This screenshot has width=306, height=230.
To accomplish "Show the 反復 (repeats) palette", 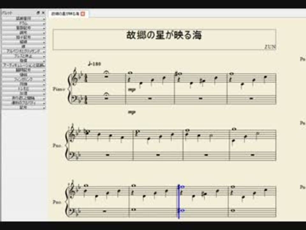I will (x=24, y=94).
